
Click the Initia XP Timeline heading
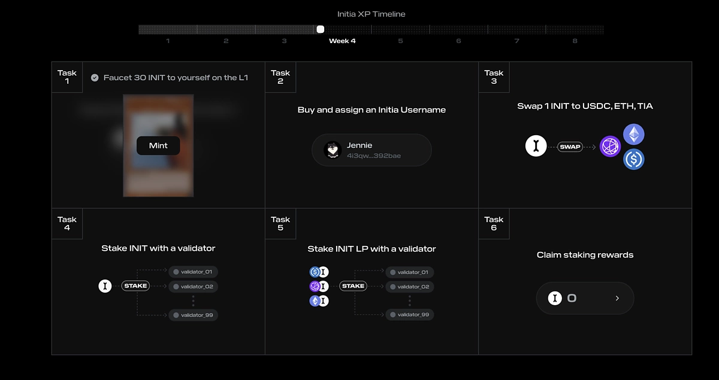(371, 14)
